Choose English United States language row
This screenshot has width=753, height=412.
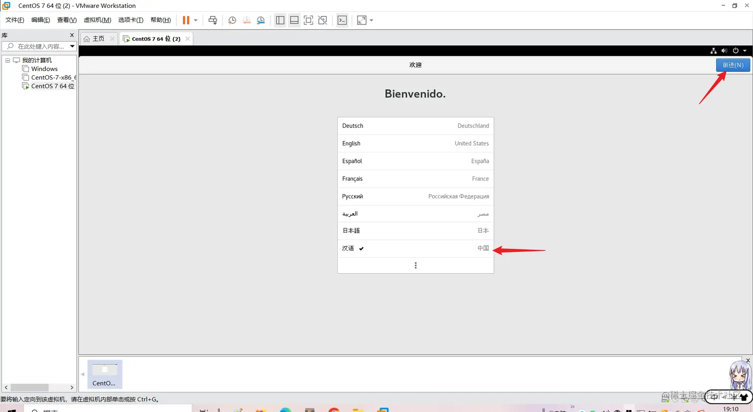(415, 143)
